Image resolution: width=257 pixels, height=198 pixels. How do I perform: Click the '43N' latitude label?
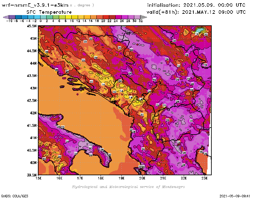[x=33, y=88]
